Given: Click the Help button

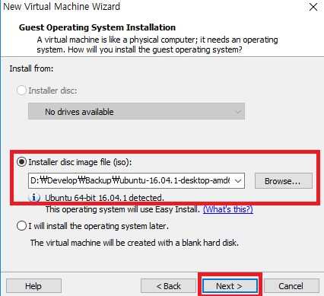Looking at the screenshot, I should click(x=33, y=286).
